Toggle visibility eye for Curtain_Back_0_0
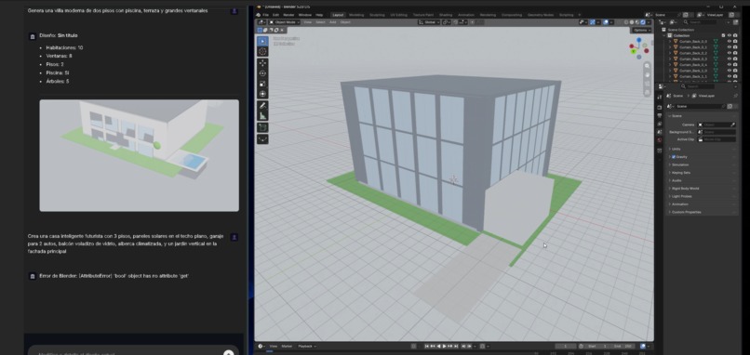This screenshot has height=355, width=750. 730,42
